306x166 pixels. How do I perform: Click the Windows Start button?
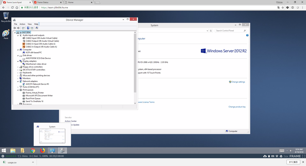tap(4, 151)
